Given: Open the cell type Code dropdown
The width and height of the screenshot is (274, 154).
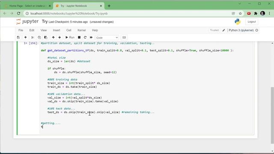Looking at the screenshot, I should [x=107, y=38].
